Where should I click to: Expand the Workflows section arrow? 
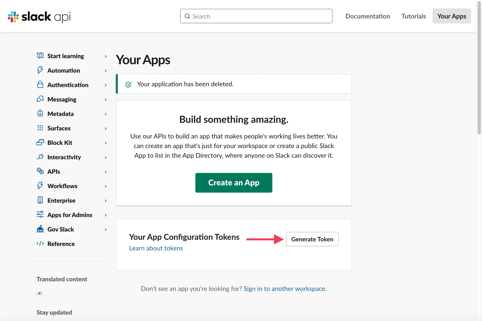[106, 186]
